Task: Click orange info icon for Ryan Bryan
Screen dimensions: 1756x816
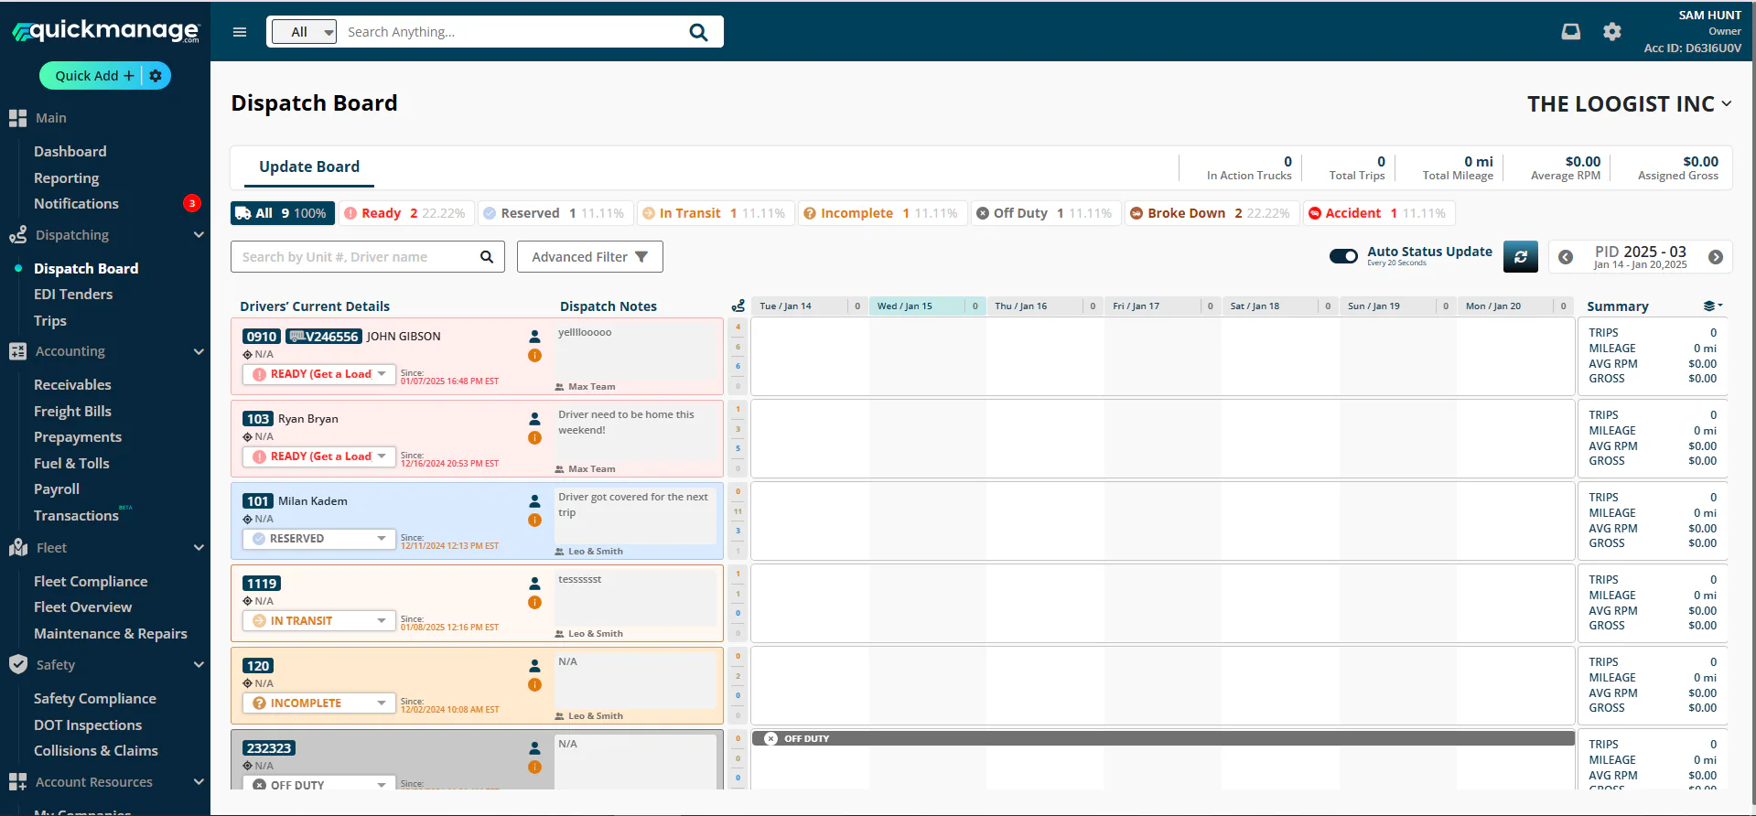Action: click(x=534, y=438)
